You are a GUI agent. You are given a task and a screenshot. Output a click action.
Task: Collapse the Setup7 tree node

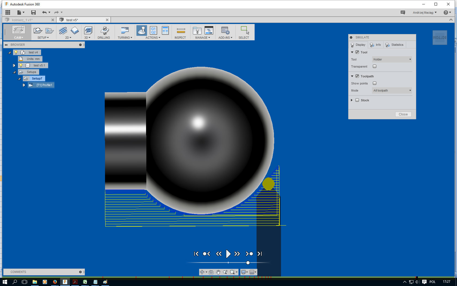tap(19, 79)
